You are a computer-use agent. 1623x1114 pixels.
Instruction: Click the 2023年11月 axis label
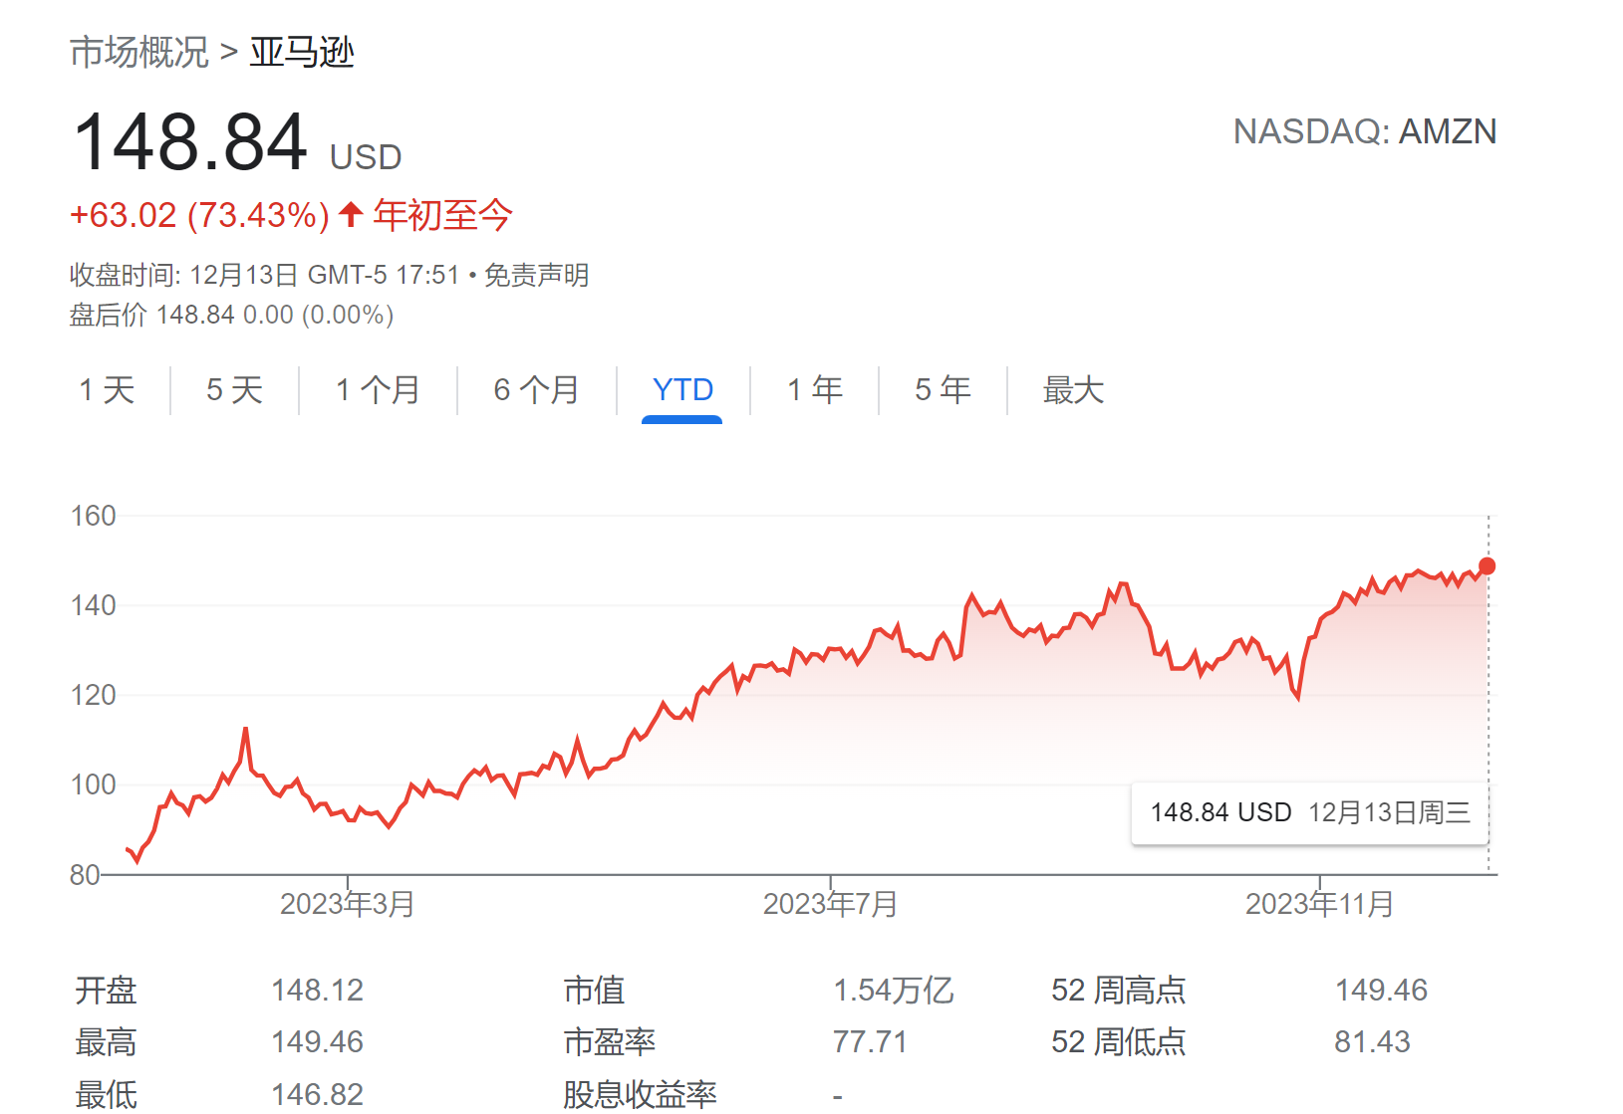1320,904
